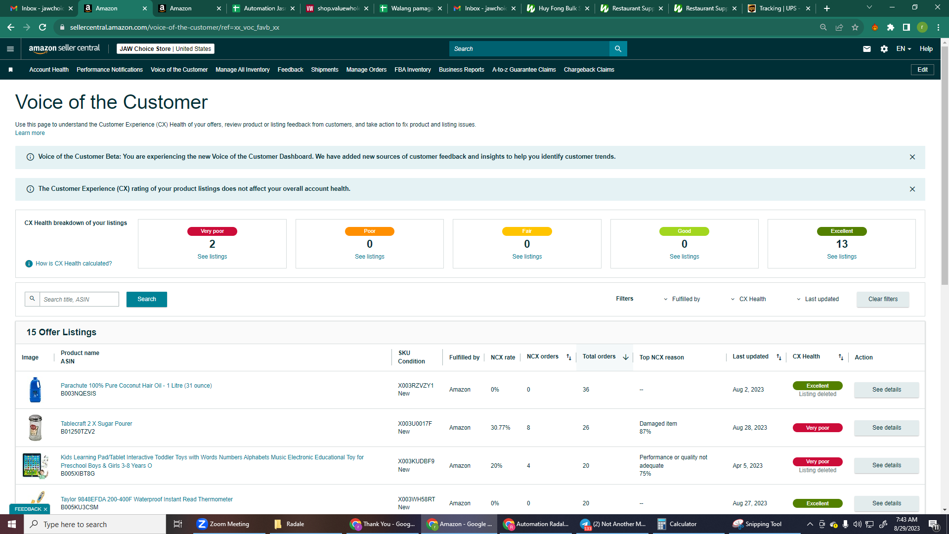Open the EN language dropdown

coord(904,49)
